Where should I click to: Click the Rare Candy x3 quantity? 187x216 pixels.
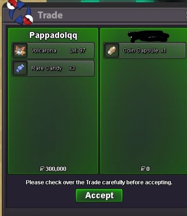[x=72, y=68]
